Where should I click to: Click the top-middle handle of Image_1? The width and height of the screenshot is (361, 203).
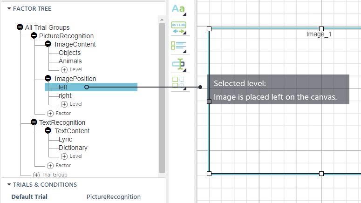pos(321,29)
